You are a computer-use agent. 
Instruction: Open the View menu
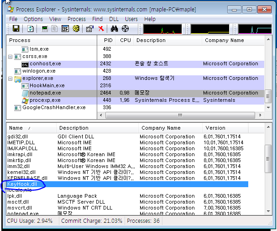pyautogui.click(x=55, y=19)
